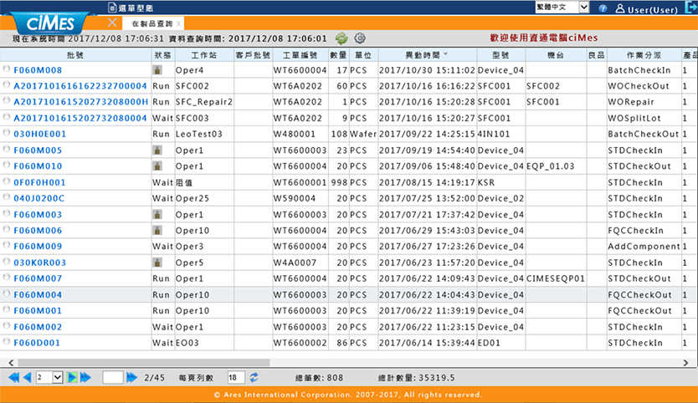698x403 pixels.
Task: Open the language dropdown 繁體中文
Action: coord(562,8)
